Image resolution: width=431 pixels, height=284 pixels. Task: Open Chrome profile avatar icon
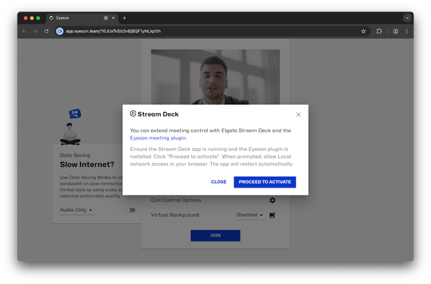[395, 31]
